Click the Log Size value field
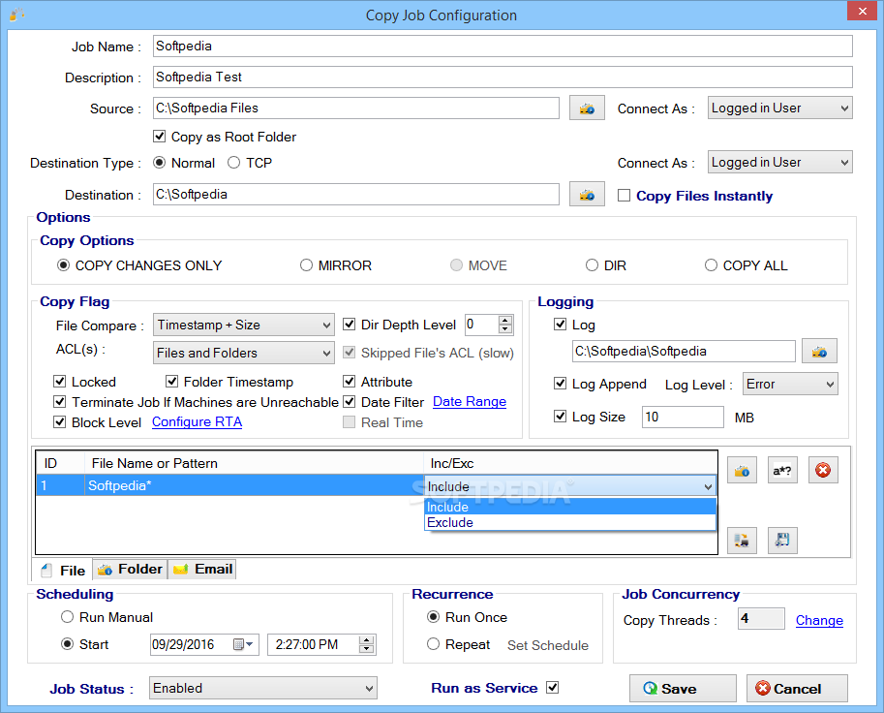884x713 pixels. [683, 417]
